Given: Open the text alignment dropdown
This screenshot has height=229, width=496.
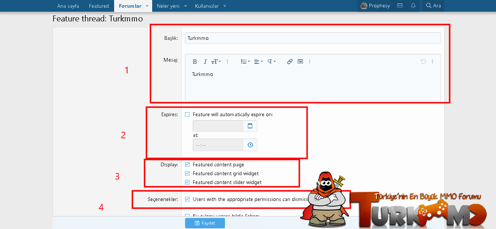Looking at the screenshot, I should tap(259, 62).
